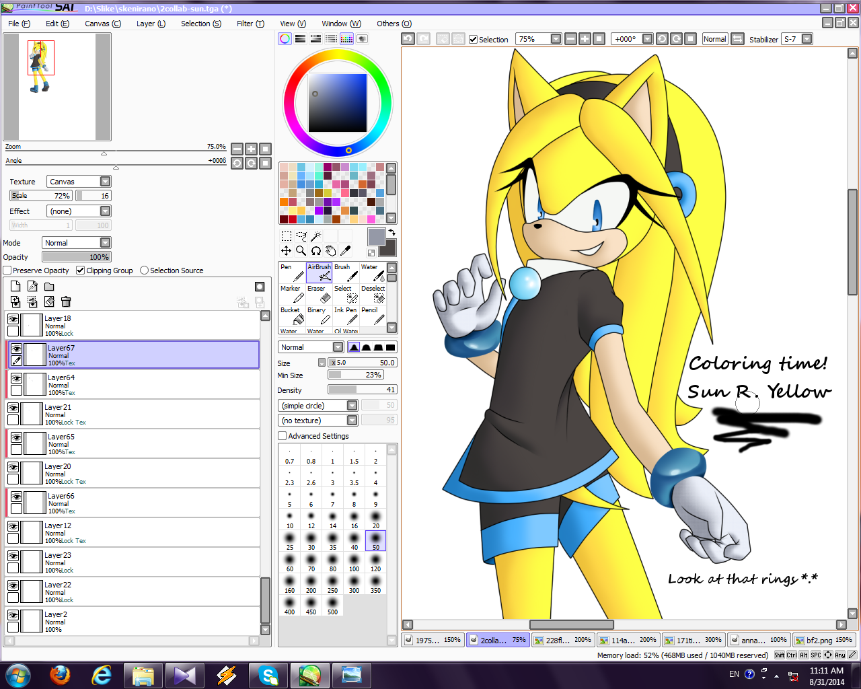Toggle the Selection checkbox
The height and width of the screenshot is (689, 861).
(x=473, y=40)
